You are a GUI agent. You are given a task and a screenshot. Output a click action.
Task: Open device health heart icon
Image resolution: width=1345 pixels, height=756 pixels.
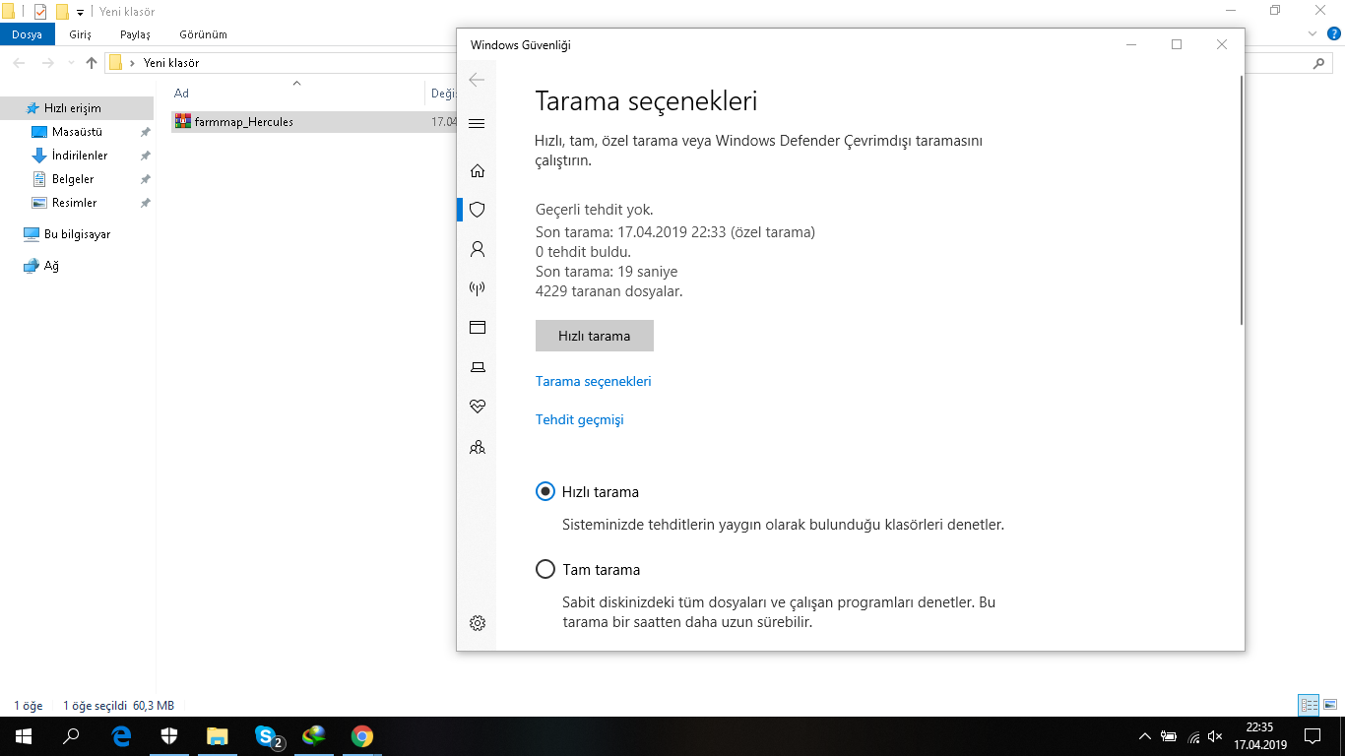(x=478, y=407)
